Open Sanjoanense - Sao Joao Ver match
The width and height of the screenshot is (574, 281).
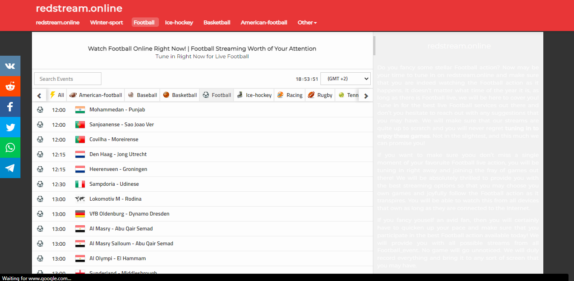point(122,125)
